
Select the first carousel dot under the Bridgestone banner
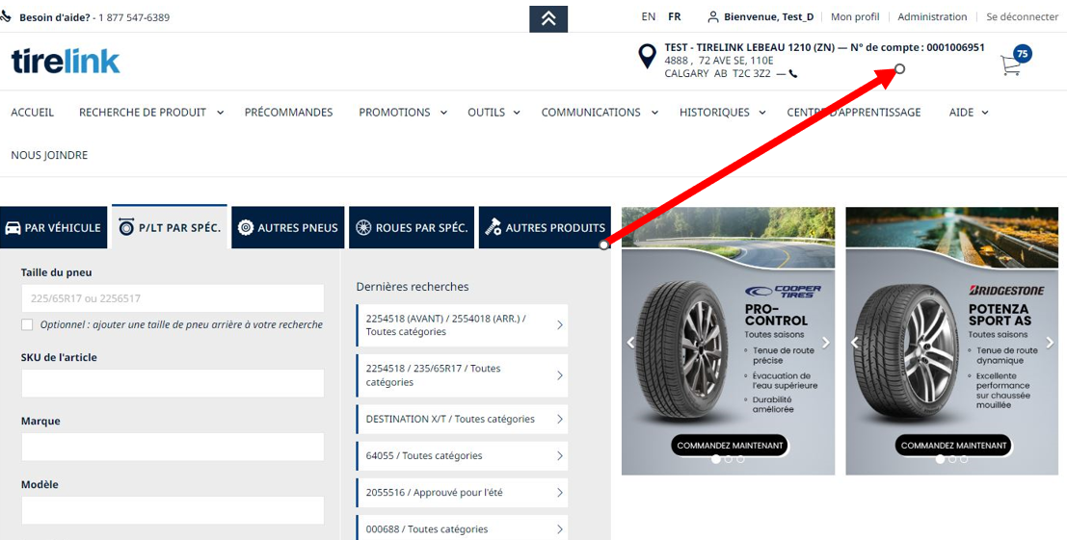(940, 459)
